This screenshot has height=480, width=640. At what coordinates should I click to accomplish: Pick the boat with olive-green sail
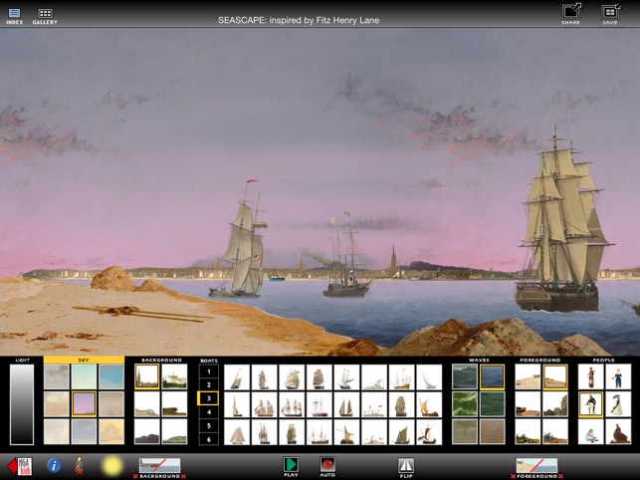[x=401, y=432]
